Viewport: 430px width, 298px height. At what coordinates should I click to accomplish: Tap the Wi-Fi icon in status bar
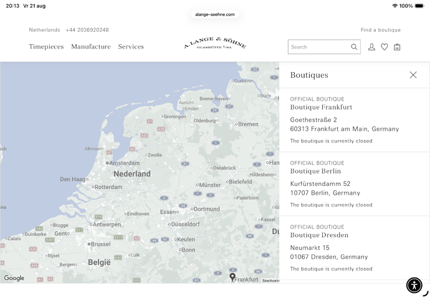click(395, 6)
